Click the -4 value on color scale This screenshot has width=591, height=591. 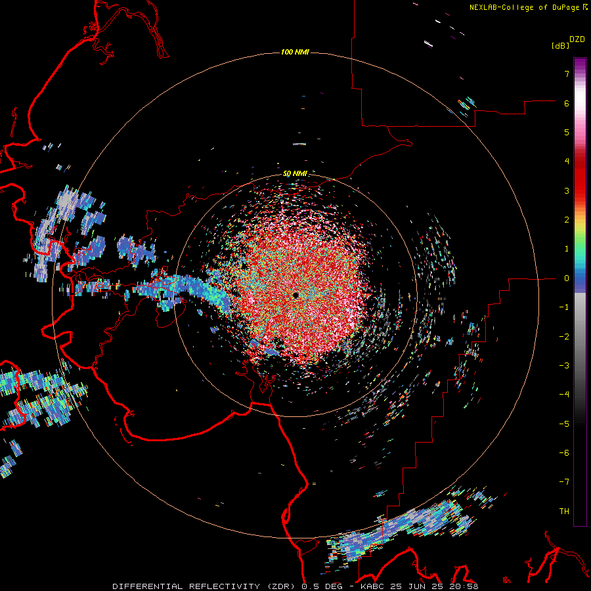pos(564,395)
